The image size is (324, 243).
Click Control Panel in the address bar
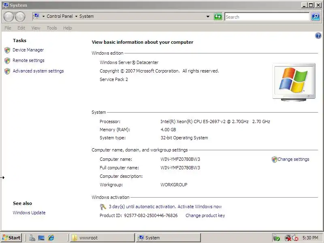(x=60, y=16)
